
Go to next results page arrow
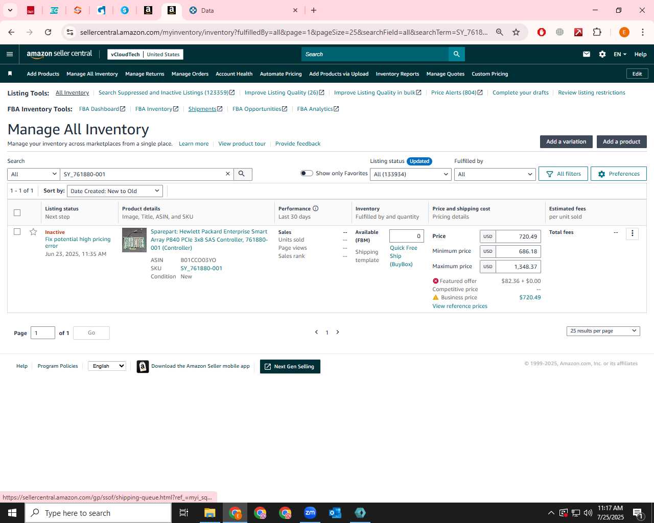click(338, 332)
